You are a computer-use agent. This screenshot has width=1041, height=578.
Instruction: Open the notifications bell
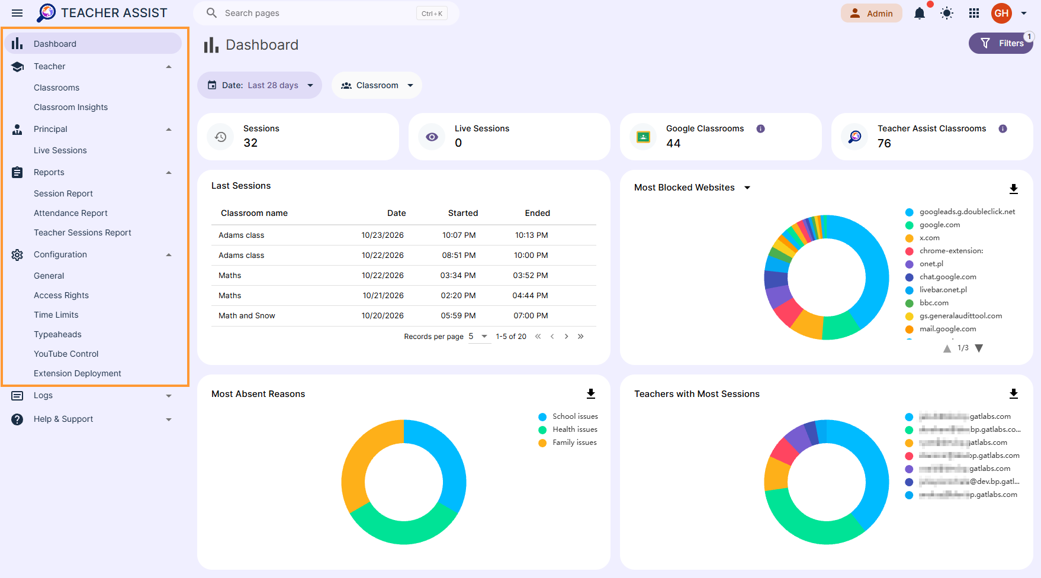[x=919, y=13]
